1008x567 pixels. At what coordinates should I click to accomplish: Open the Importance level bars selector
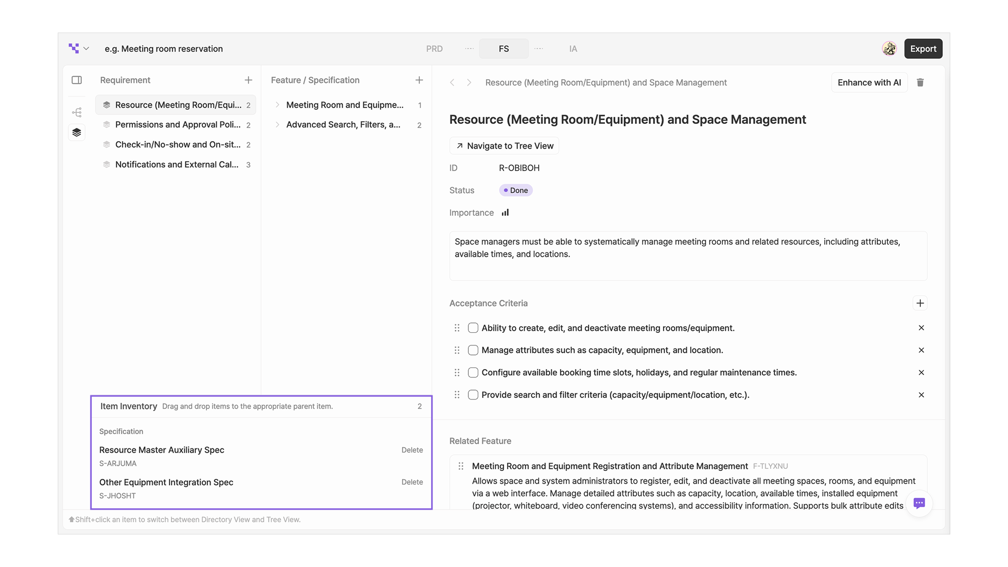[505, 213]
